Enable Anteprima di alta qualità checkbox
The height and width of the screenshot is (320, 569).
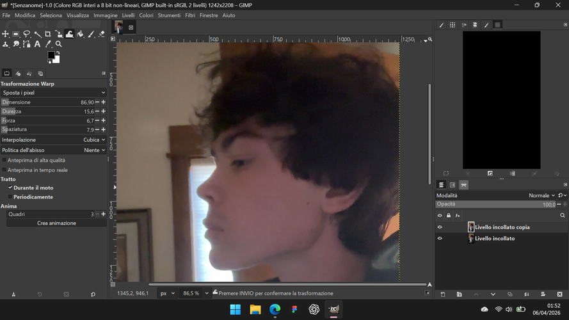[4, 160]
